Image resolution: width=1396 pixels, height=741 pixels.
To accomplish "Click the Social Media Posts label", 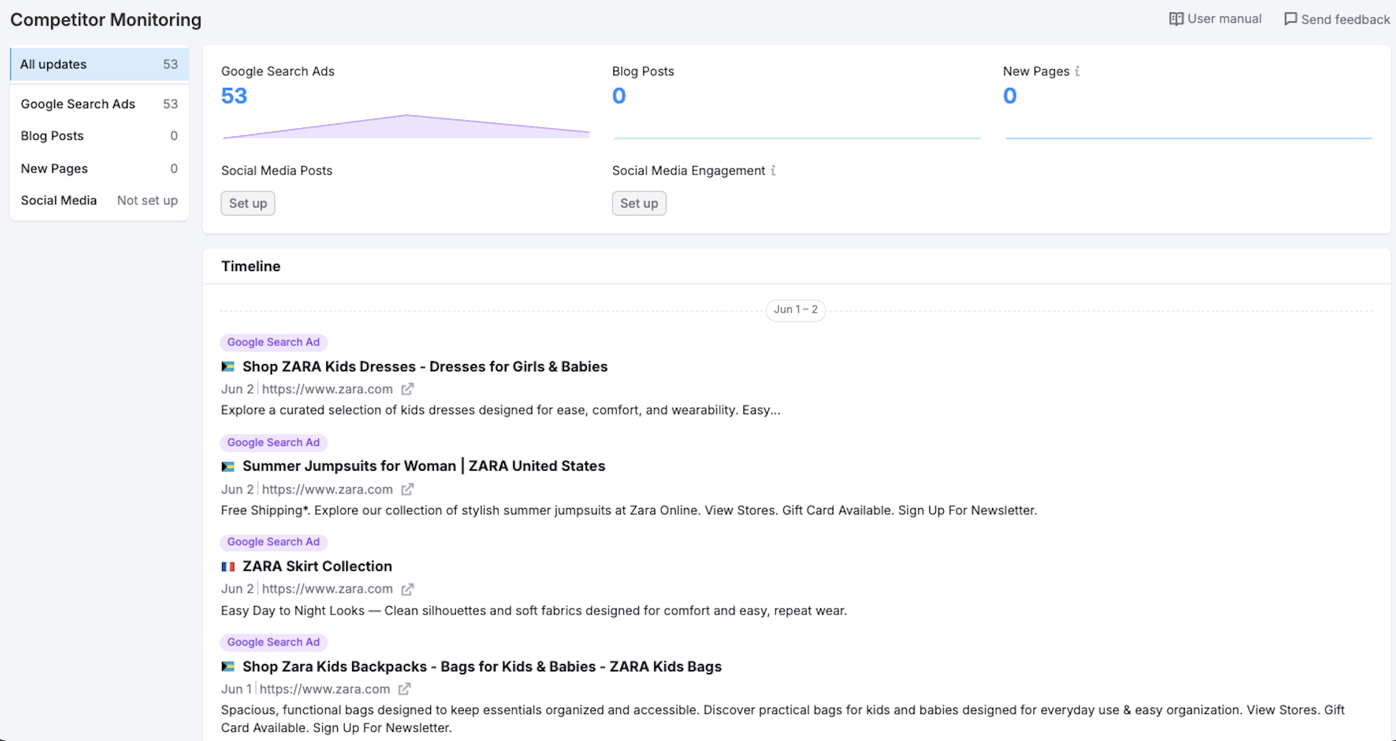I will [x=277, y=171].
